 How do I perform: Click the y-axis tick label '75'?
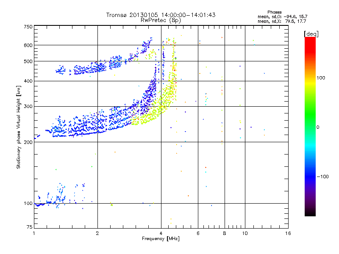point(30,227)
